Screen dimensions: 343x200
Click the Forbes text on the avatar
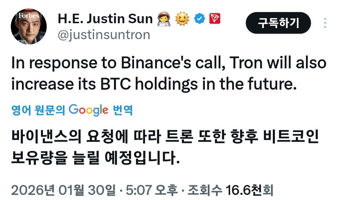pos(28,16)
